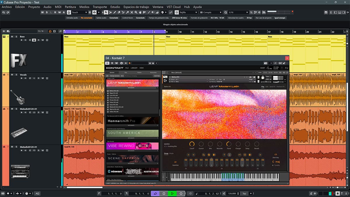
Task: Click the C maj tonality value
Action: [276, 162]
